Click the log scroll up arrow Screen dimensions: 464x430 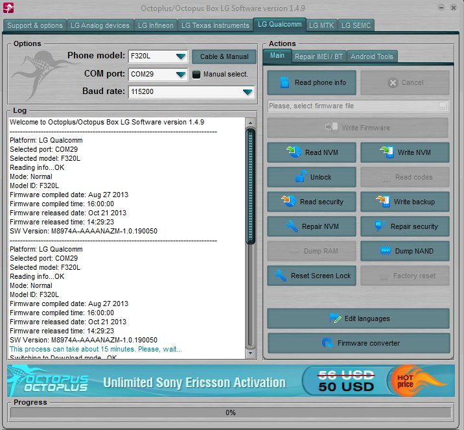click(x=250, y=123)
